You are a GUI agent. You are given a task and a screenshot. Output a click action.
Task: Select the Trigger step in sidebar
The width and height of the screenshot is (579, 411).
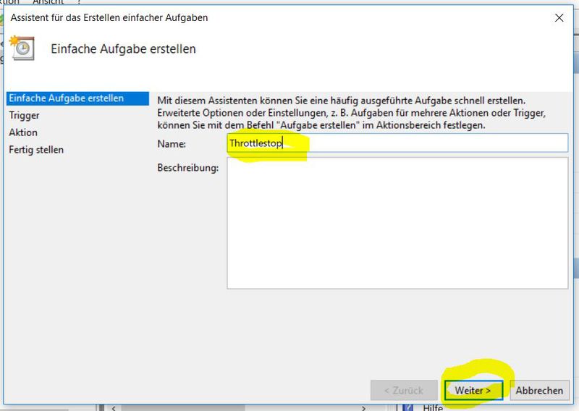click(24, 115)
